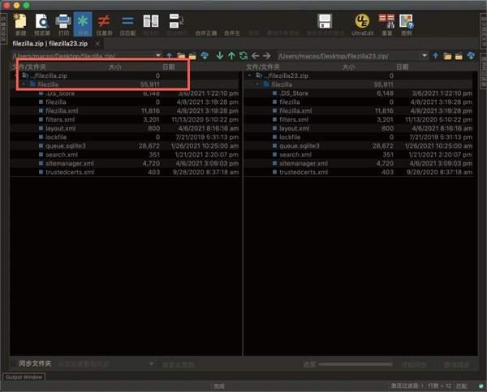
Task: Browse for folder in right pane
Action: click(x=447, y=56)
